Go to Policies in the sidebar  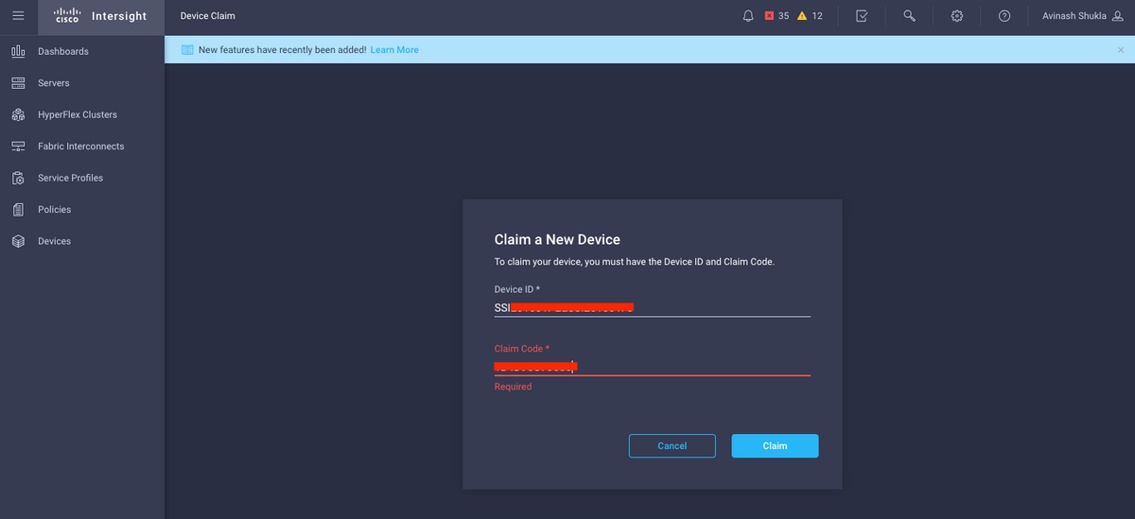pyautogui.click(x=55, y=210)
